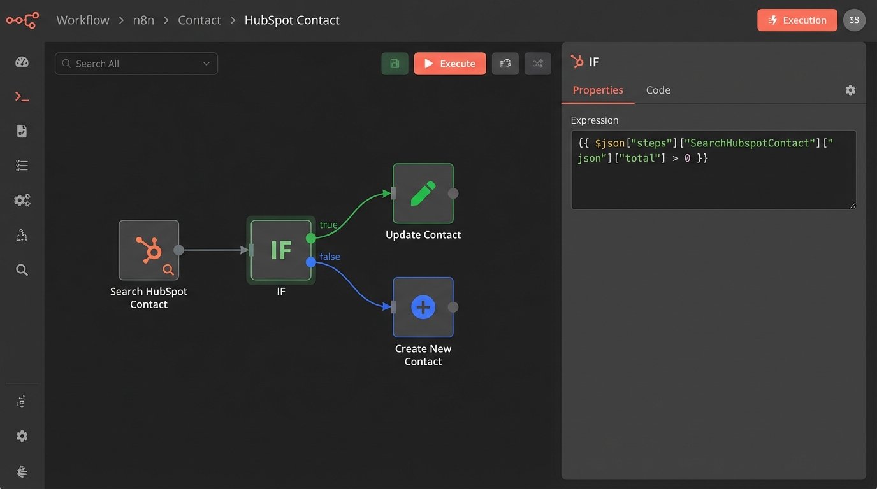Select the Create New Contact node
Image resolution: width=877 pixels, height=489 pixels.
point(423,307)
